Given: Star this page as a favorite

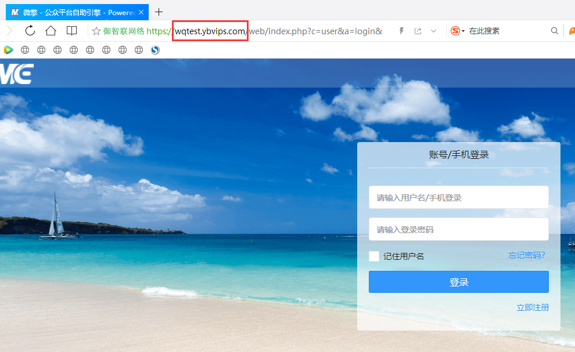Looking at the screenshot, I should click(x=96, y=31).
